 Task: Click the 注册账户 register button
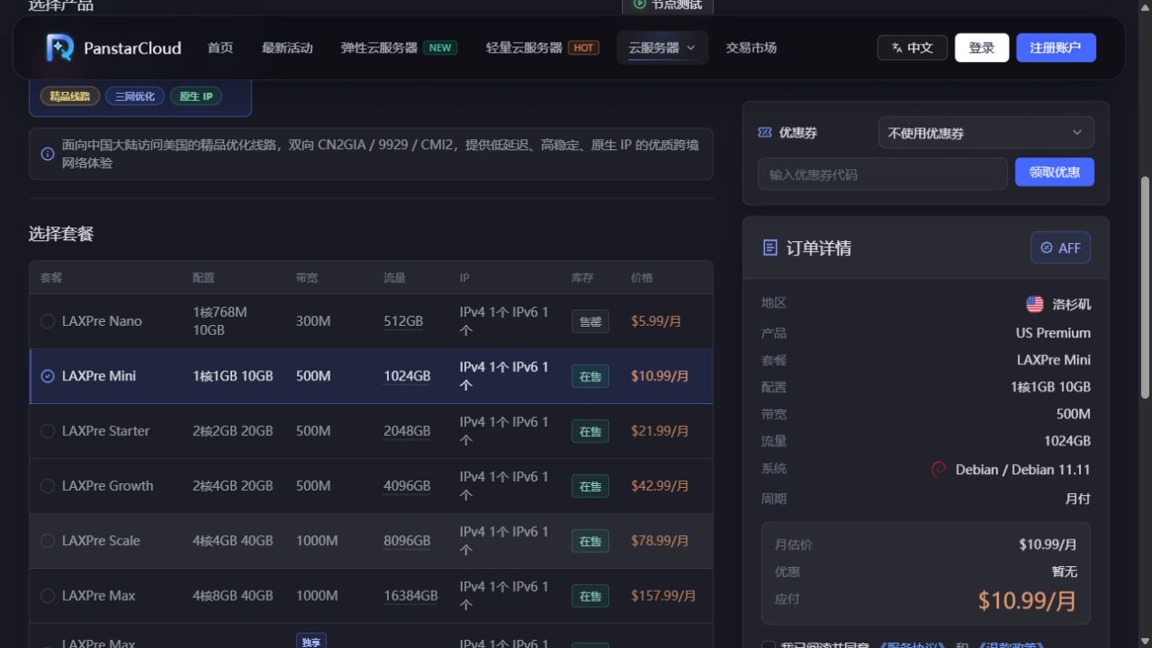[x=1055, y=47]
